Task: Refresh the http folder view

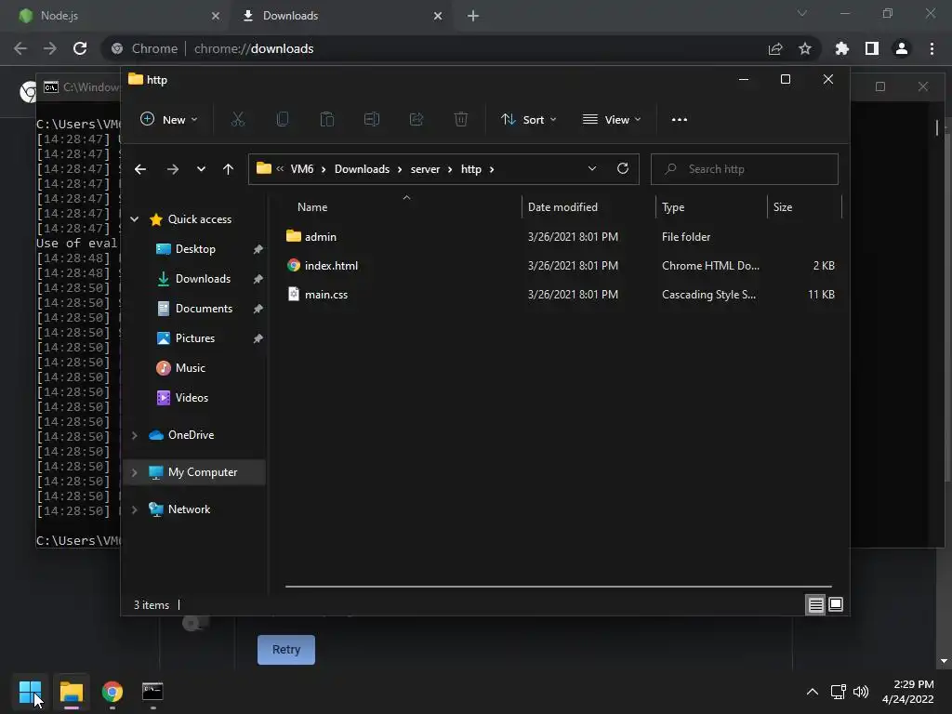Action: click(623, 169)
